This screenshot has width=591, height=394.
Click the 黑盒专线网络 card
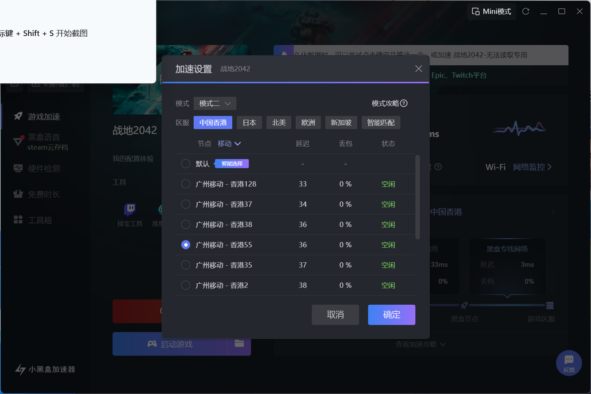coord(507,266)
